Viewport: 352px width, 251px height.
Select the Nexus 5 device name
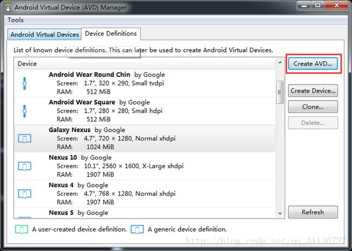pyautogui.click(x=61, y=213)
